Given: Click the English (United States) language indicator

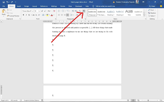Looking at the screenshot, I should tap(31, 100).
